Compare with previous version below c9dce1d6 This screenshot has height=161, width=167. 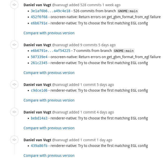click(x=49, y=100)
